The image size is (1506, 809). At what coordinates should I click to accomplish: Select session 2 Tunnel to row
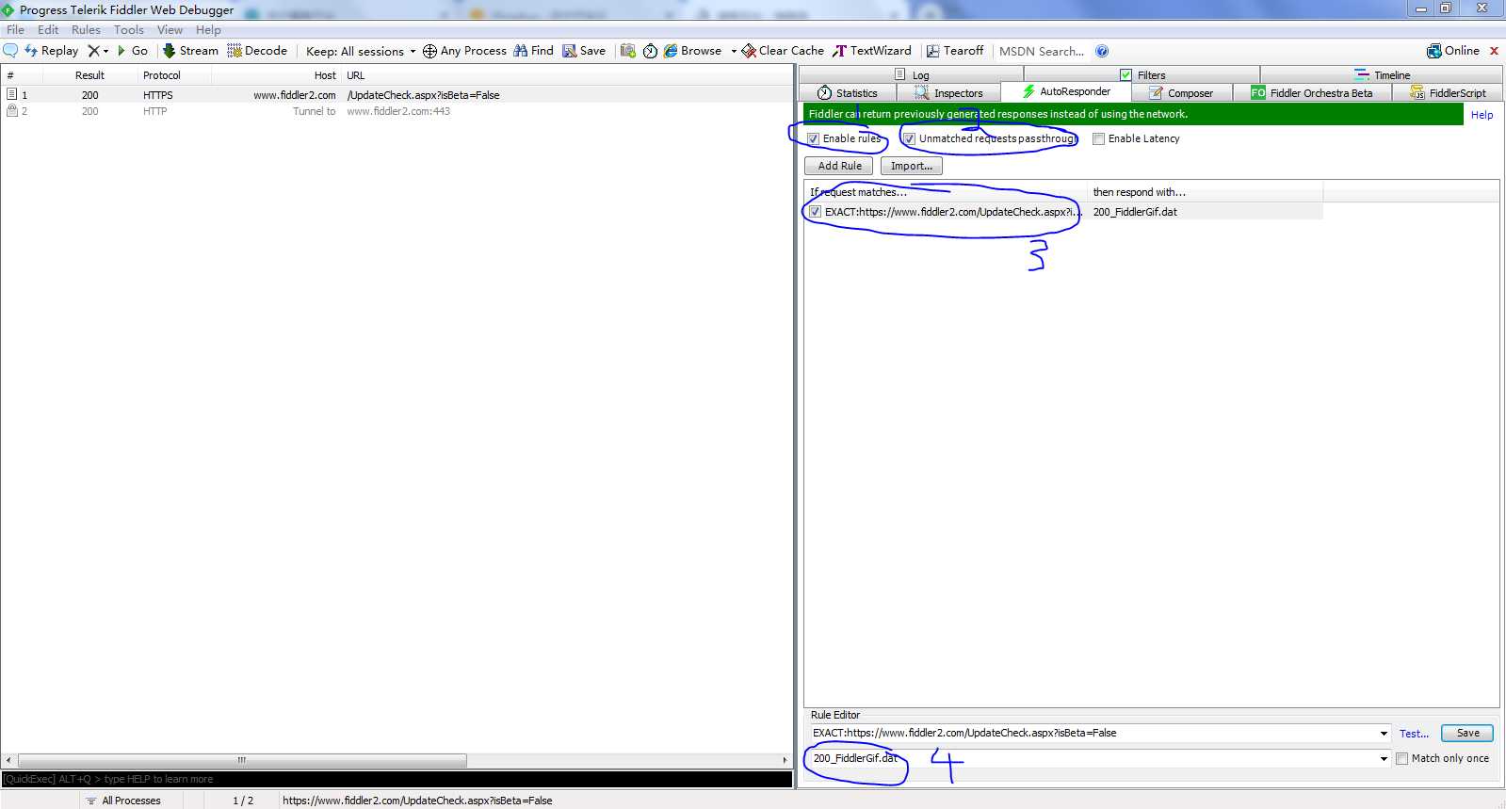coord(397,111)
